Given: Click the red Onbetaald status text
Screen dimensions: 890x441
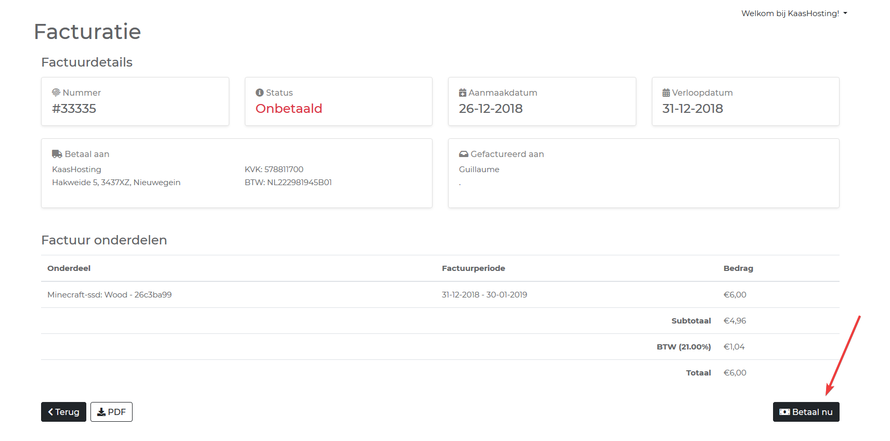Looking at the screenshot, I should click(289, 109).
